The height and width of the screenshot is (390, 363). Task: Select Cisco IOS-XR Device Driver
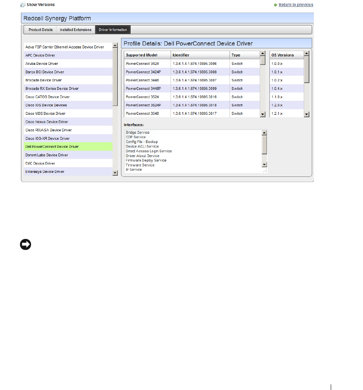(68, 138)
